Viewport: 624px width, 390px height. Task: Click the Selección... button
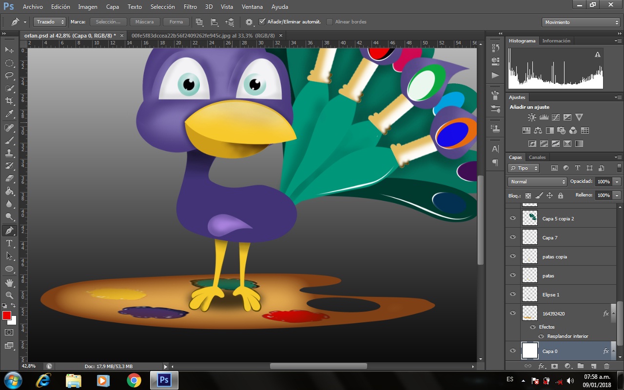tap(108, 22)
